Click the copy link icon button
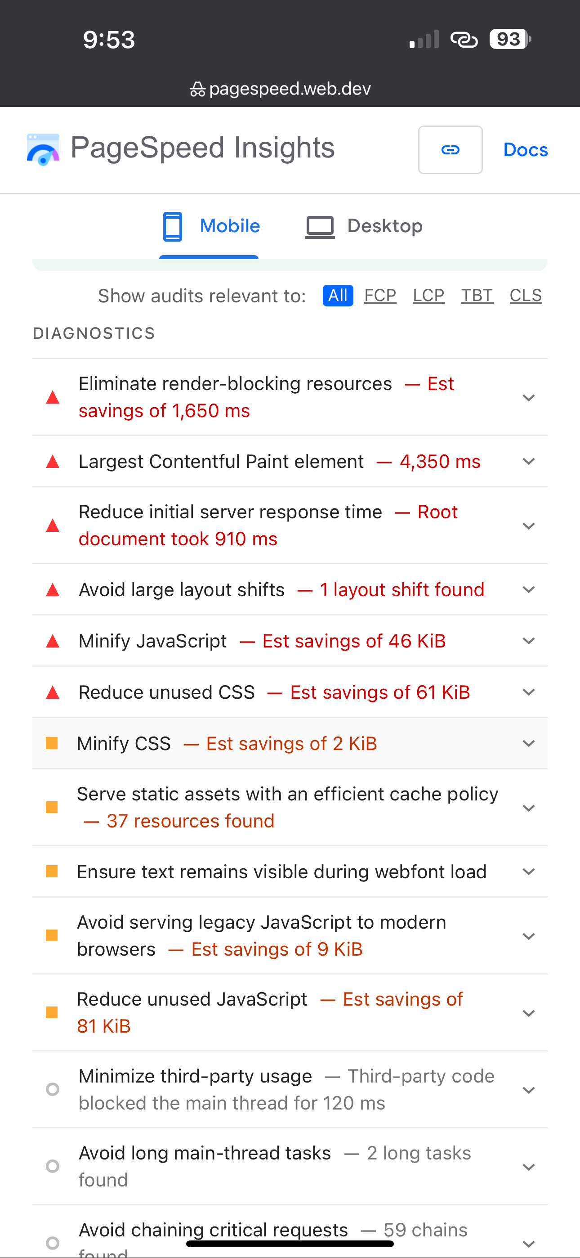 (450, 150)
